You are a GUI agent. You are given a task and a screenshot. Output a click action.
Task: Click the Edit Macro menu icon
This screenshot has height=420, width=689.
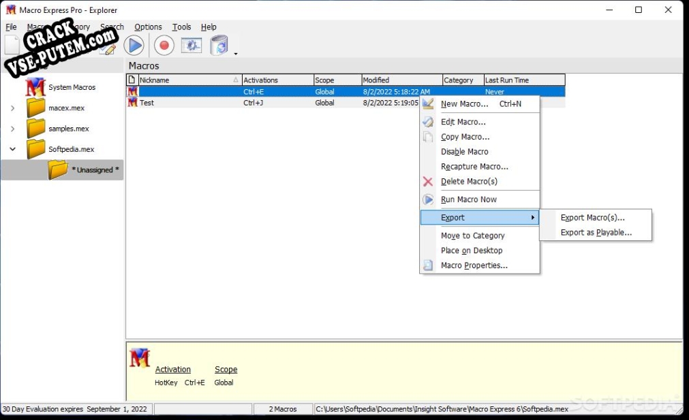(428, 122)
